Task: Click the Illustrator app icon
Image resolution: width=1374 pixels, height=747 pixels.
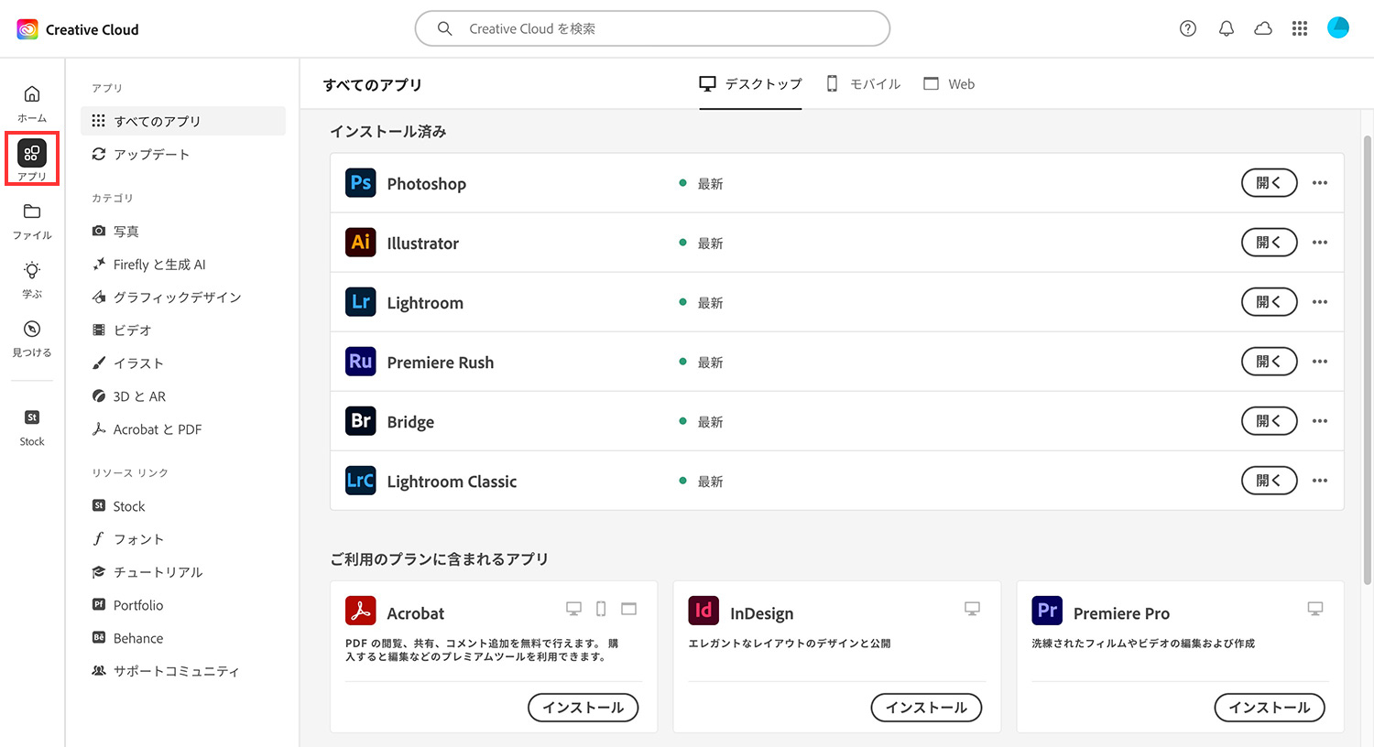Action: 361,243
